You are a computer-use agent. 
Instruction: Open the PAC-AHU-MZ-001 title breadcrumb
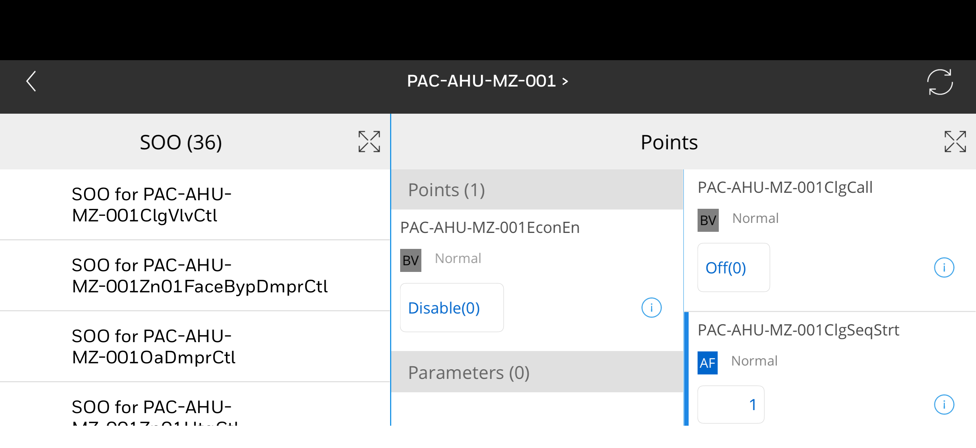(x=488, y=81)
